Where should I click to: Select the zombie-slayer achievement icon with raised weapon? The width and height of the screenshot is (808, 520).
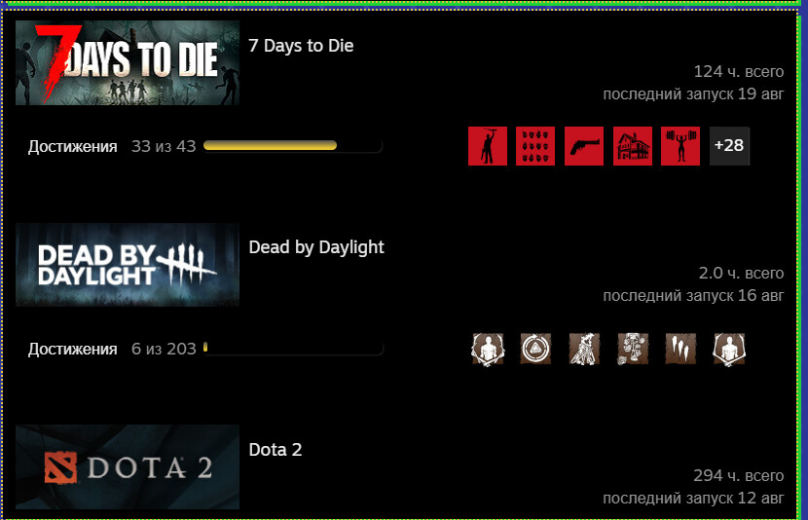point(488,146)
